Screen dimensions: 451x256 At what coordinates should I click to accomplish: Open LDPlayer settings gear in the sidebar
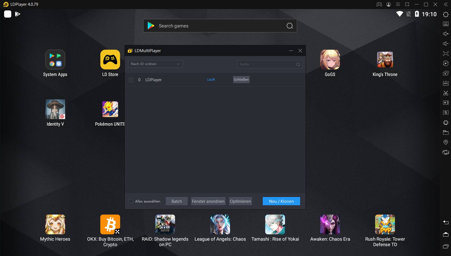point(446,14)
